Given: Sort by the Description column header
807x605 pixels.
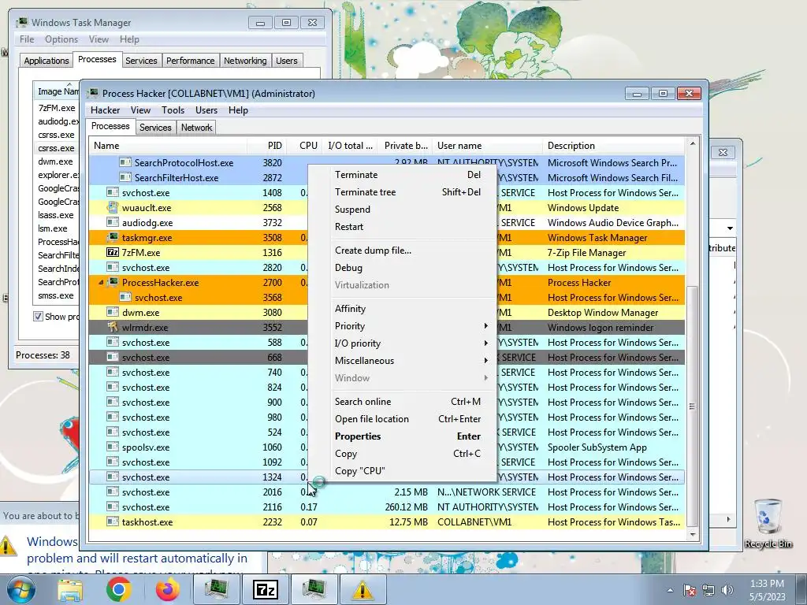Looking at the screenshot, I should coord(613,146).
